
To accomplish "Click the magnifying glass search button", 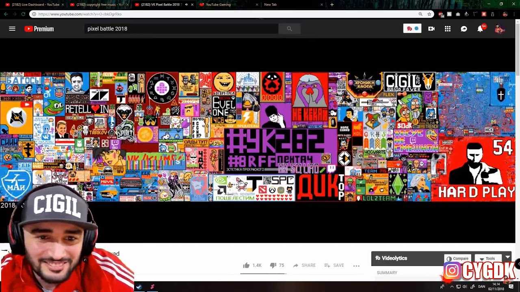I will click(x=289, y=29).
